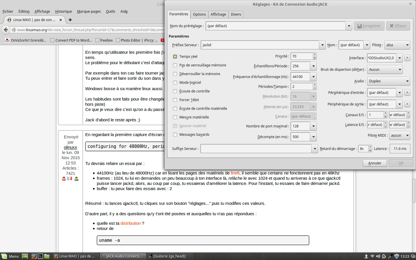Enable Mesure matérielle checkbox

click(x=175, y=117)
